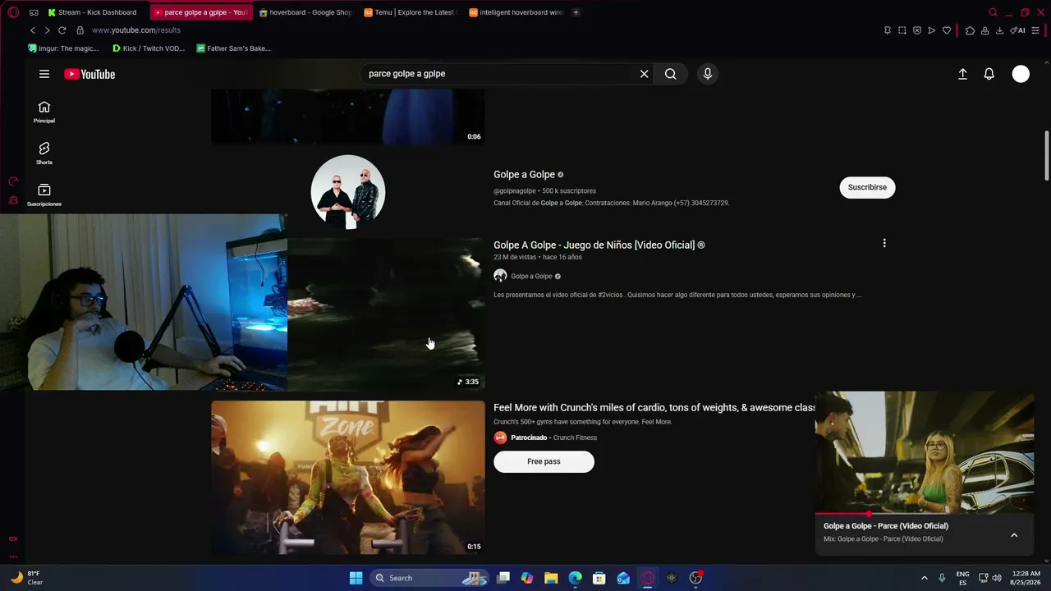Screen dimensions: 1051x591
Task: Launch Microsoft Edge from the taskbar
Action: (x=575, y=578)
